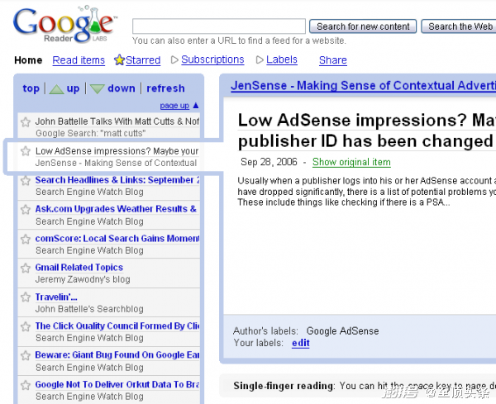Star the Click Quality Council item
Image resolution: width=496 pixels, height=404 pixels.
[x=26, y=326]
